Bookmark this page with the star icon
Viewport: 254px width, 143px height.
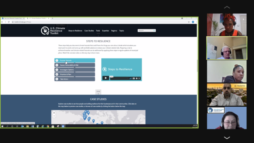[x=189, y=22]
